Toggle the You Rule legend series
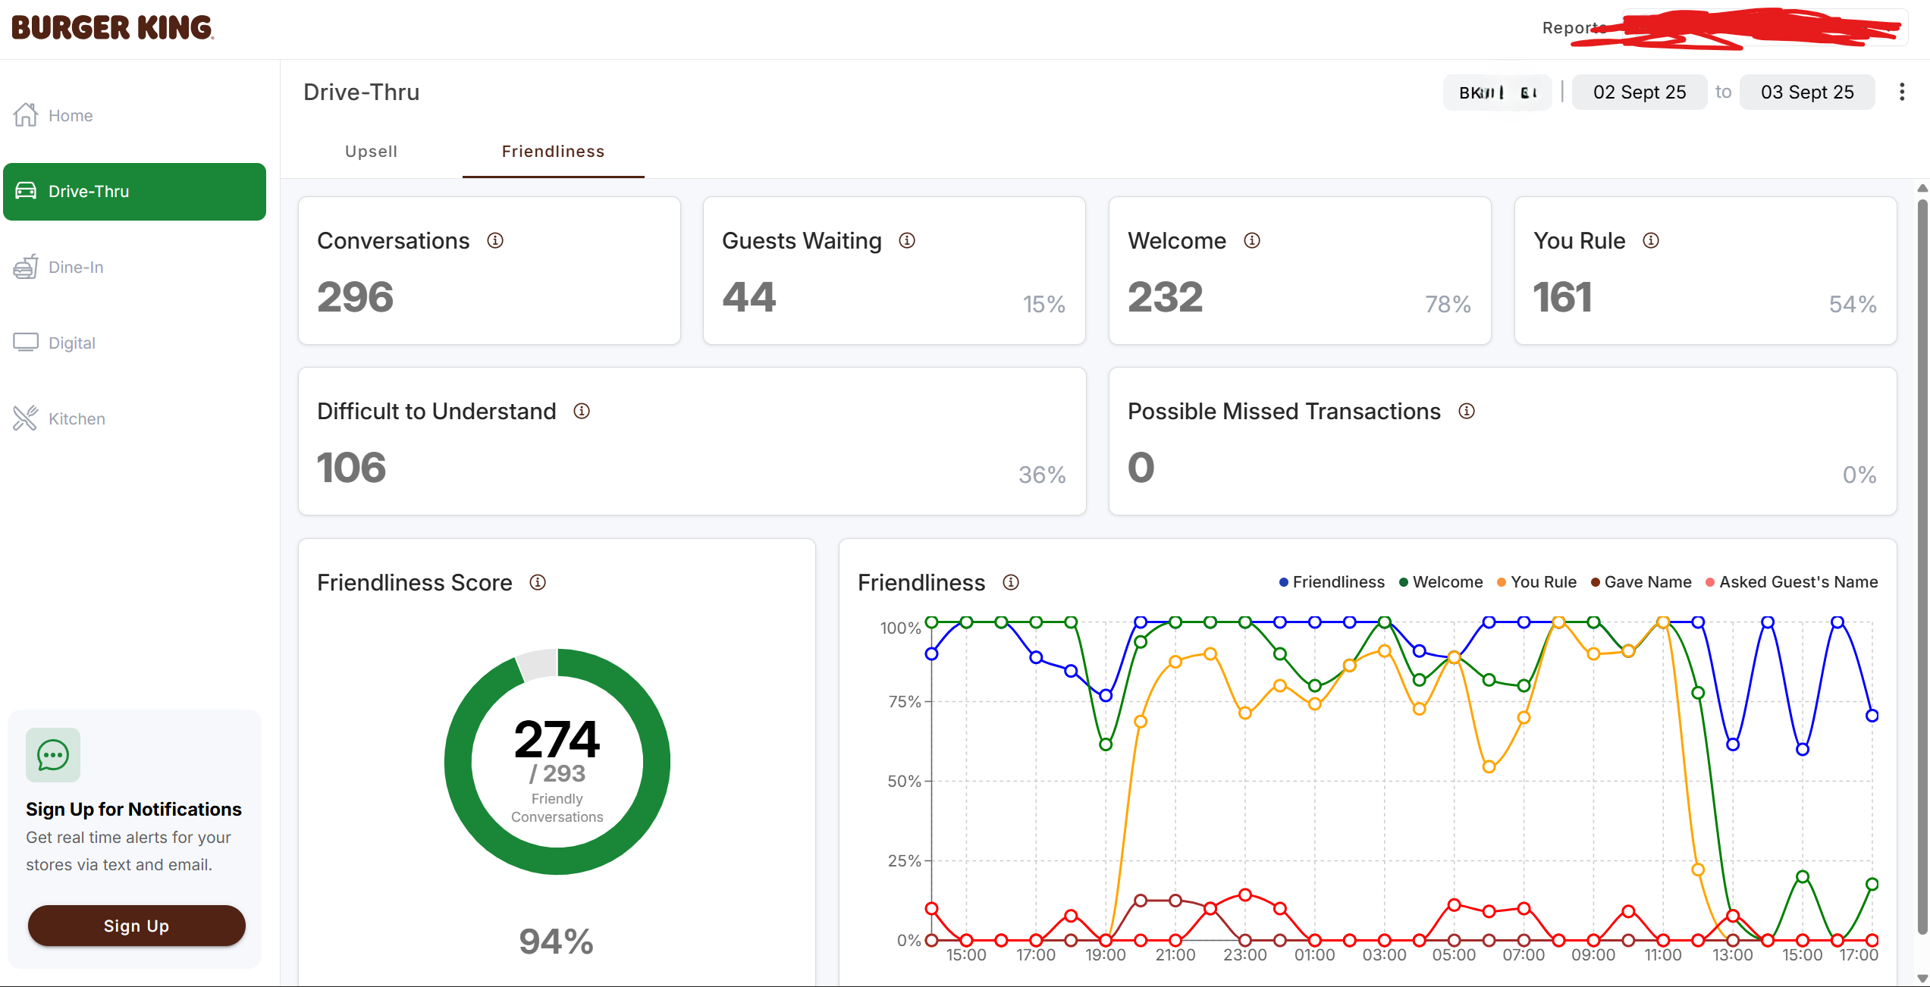 pyautogui.click(x=1536, y=582)
